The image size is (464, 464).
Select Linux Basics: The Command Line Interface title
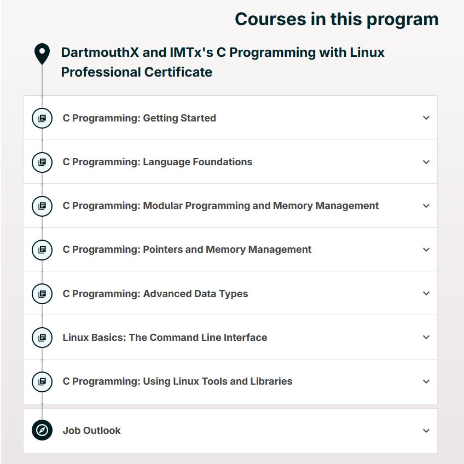point(165,338)
